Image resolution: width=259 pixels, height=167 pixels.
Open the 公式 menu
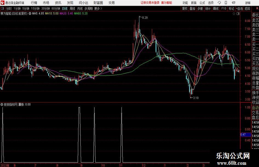tap(202, 3)
